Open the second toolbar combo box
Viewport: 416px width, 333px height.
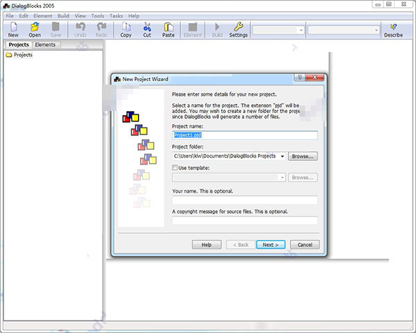tap(344, 30)
